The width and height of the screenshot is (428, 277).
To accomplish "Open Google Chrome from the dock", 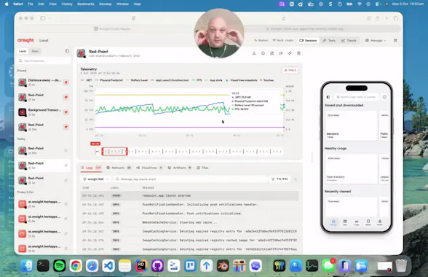I will coord(76,265).
